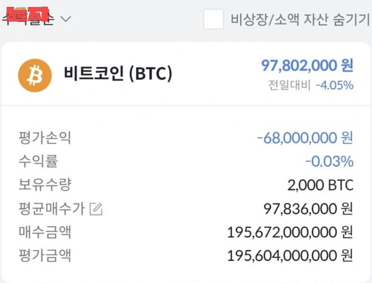Click the current price 97,802,000 원

click(x=307, y=65)
